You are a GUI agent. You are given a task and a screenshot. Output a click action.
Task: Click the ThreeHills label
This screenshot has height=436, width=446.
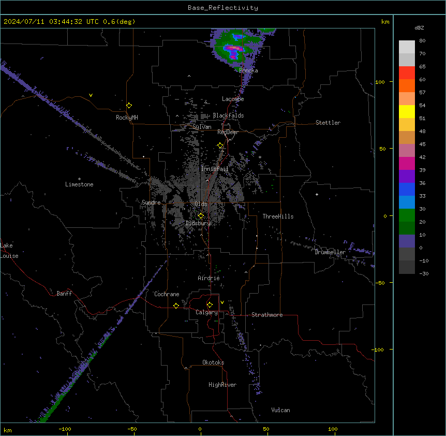(278, 216)
